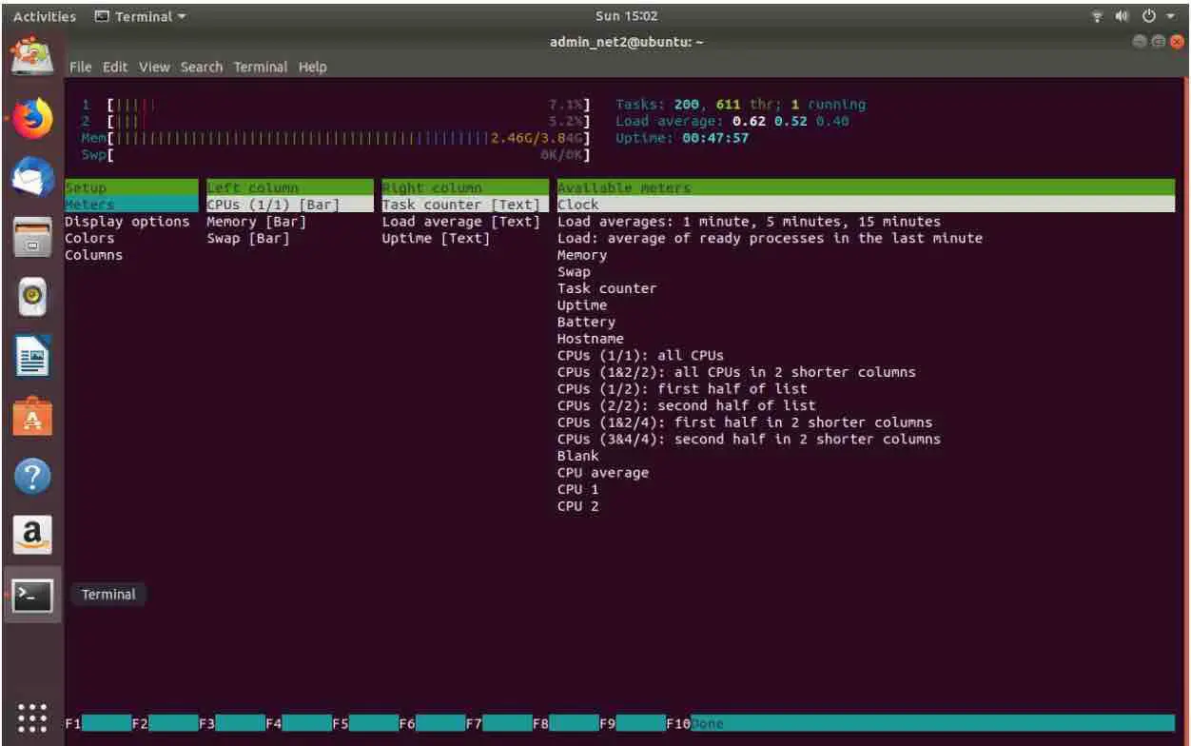Open Rhythmbox music player icon

click(x=32, y=296)
